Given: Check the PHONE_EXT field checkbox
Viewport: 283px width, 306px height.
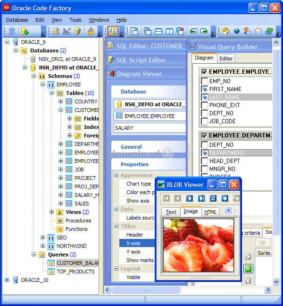Looking at the screenshot, I should point(204,105).
